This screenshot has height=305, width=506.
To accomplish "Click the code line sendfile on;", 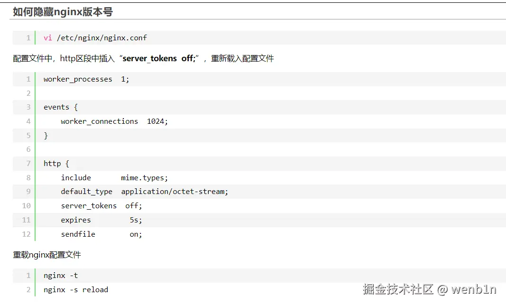I will (101, 234).
